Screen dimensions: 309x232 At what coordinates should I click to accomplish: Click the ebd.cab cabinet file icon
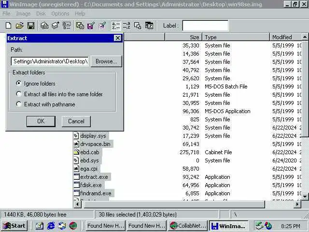pyautogui.click(x=76, y=152)
